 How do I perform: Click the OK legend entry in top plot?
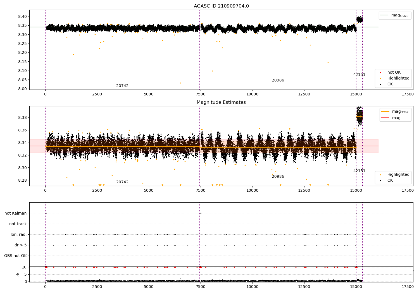point(386,84)
